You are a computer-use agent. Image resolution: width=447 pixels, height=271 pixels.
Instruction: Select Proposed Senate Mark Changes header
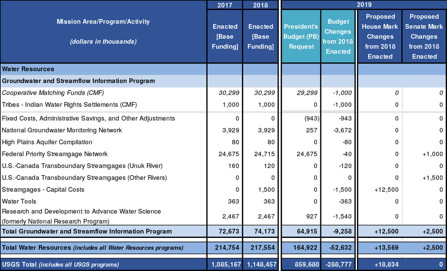pyautogui.click(x=424, y=36)
